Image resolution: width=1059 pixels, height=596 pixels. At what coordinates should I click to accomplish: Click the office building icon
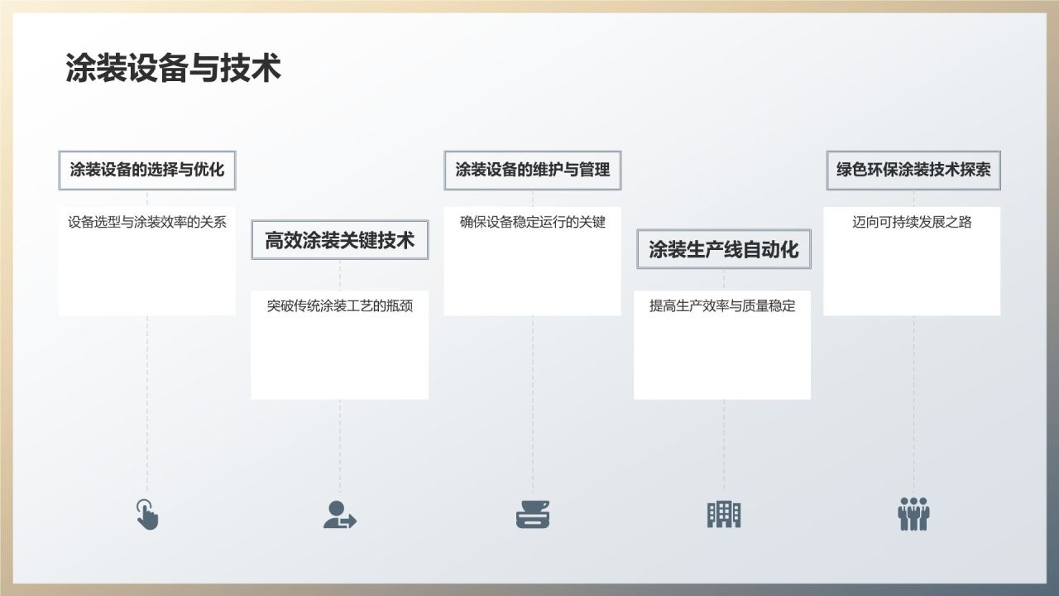724,514
